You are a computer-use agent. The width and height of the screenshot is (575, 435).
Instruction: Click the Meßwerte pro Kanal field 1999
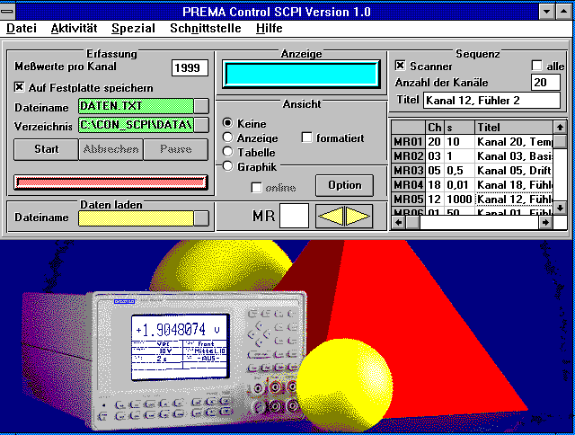[190, 67]
